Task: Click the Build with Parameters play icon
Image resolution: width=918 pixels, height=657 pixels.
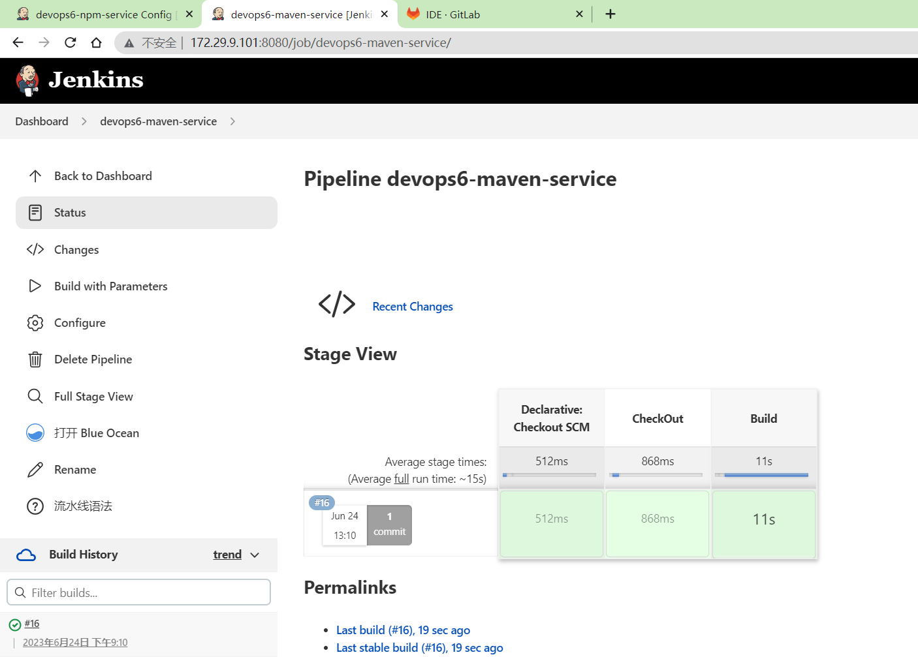Action: (35, 286)
